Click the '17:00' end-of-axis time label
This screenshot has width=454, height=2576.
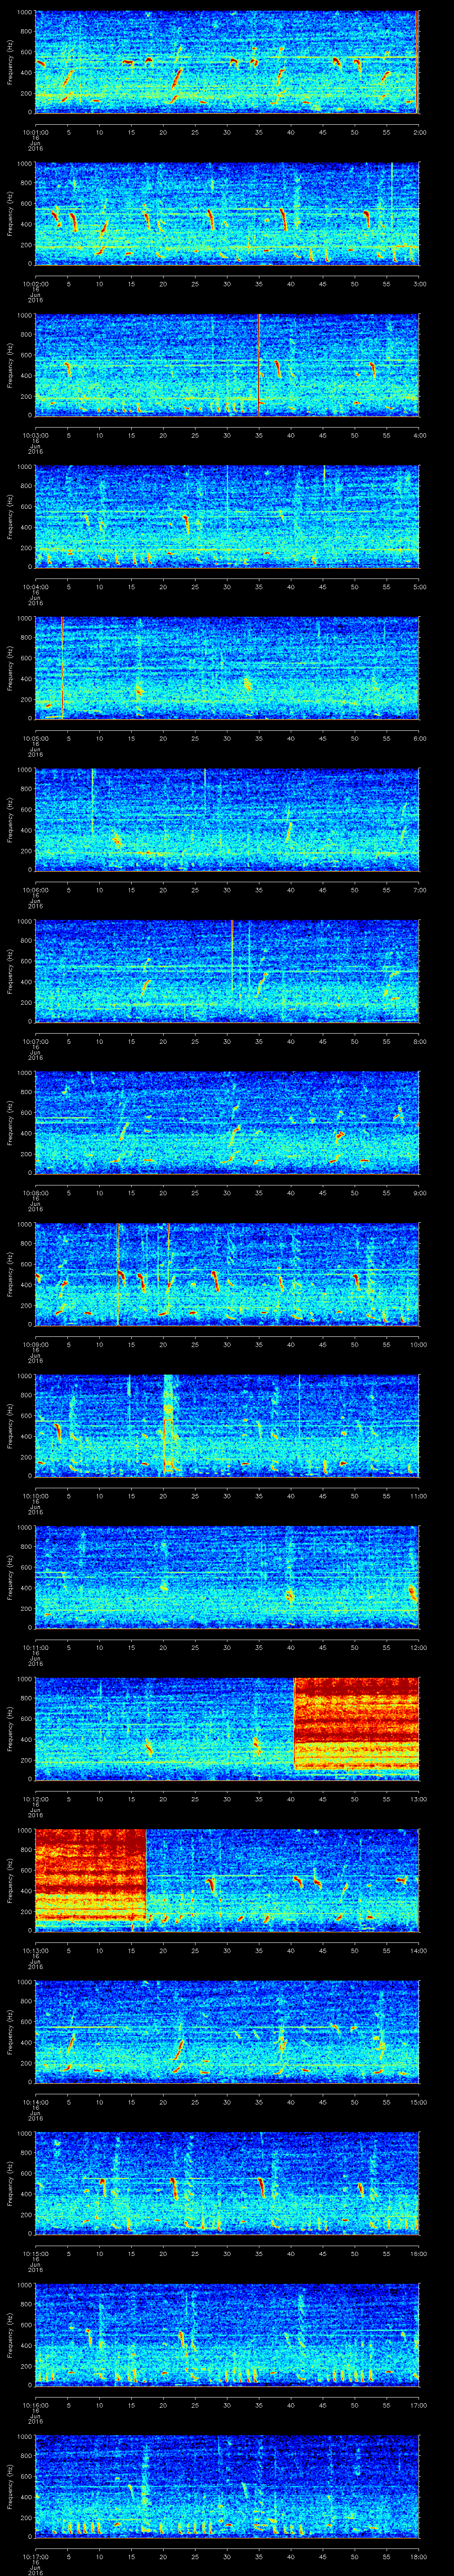pos(418,2405)
